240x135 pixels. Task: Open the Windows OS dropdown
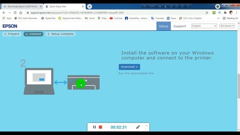click(227, 26)
